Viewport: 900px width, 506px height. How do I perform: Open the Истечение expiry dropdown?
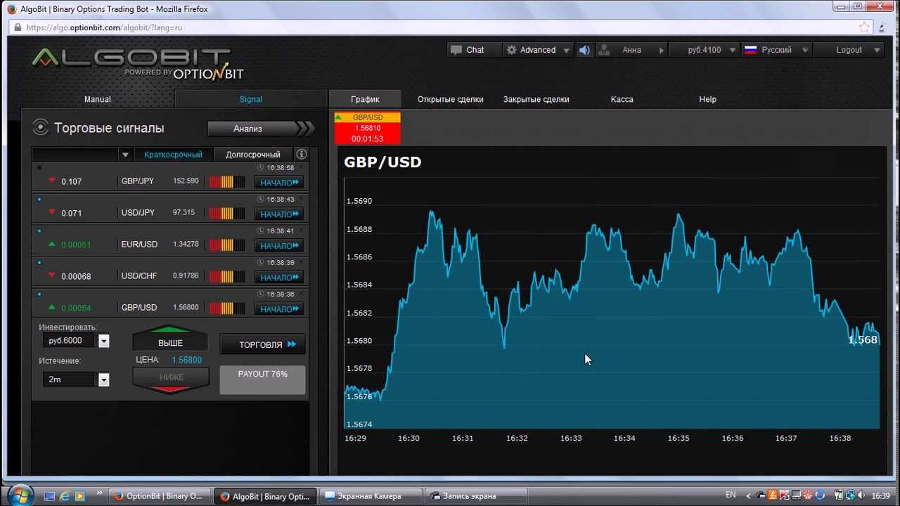pos(104,379)
